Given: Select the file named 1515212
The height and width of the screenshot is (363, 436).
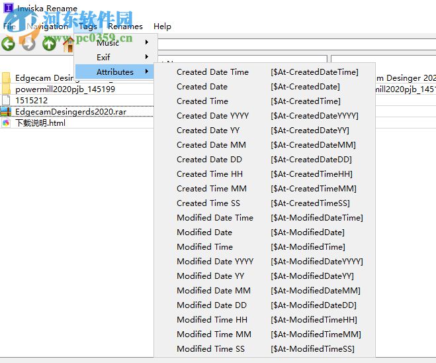Looking at the screenshot, I should [x=77, y=100].
